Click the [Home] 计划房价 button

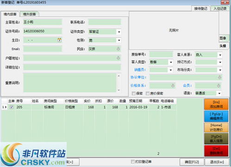click(x=216, y=127)
